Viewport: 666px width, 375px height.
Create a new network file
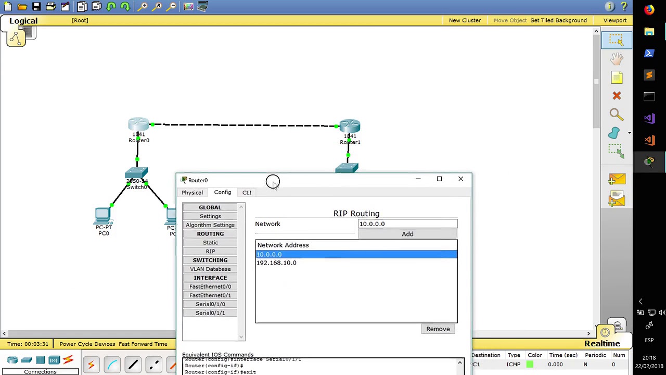click(8, 7)
